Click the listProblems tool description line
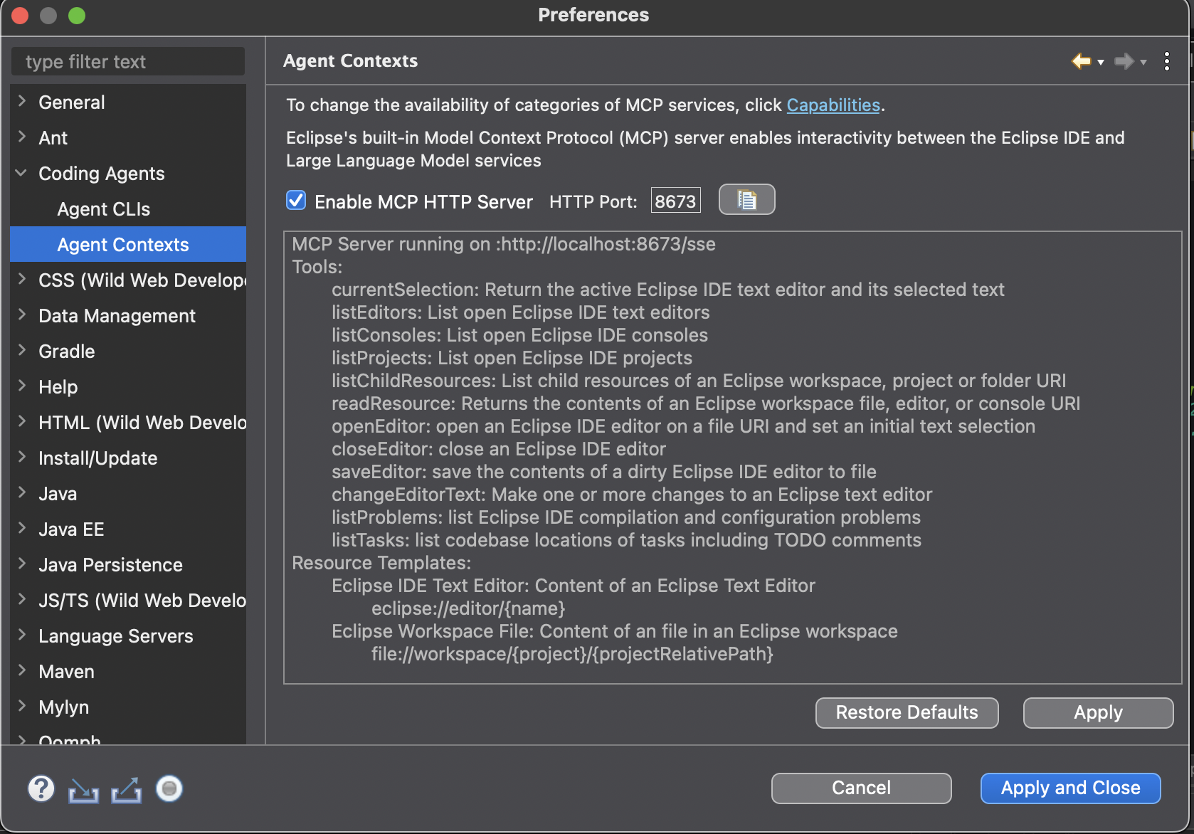1194x834 pixels. tap(626, 517)
